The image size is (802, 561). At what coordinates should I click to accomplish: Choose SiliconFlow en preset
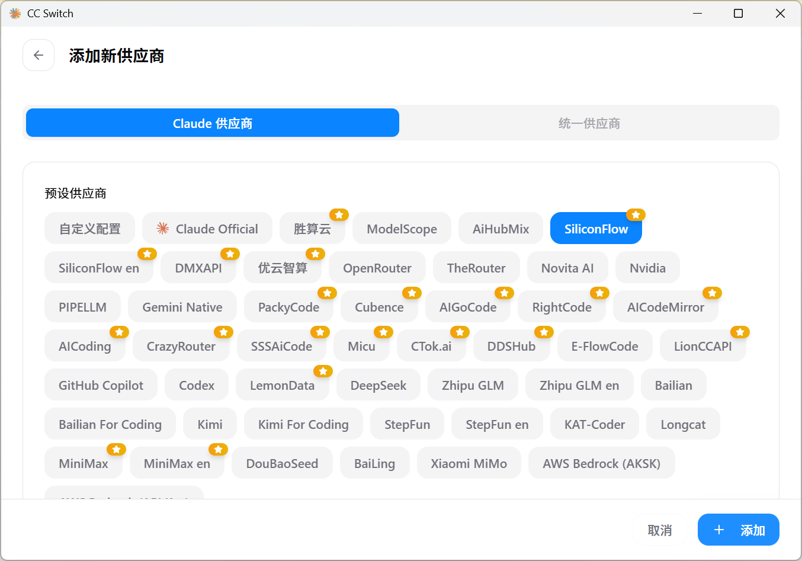pyautogui.click(x=99, y=267)
